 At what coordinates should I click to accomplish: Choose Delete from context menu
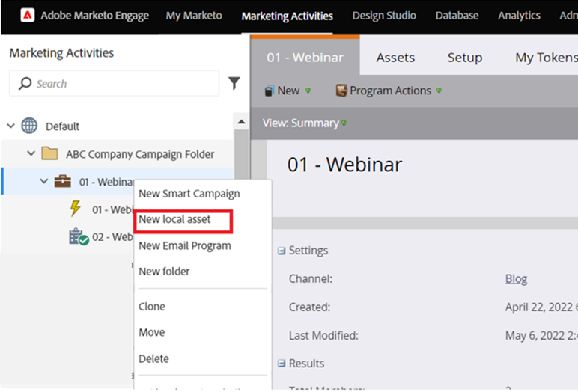pos(153,358)
